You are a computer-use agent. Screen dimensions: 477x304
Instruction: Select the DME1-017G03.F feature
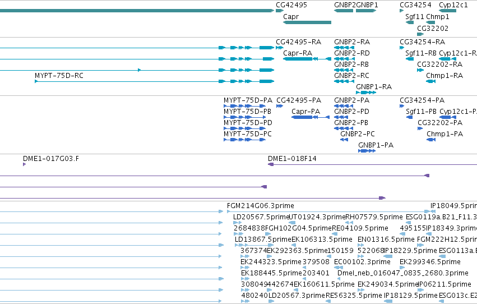pyautogui.click(x=24, y=164)
